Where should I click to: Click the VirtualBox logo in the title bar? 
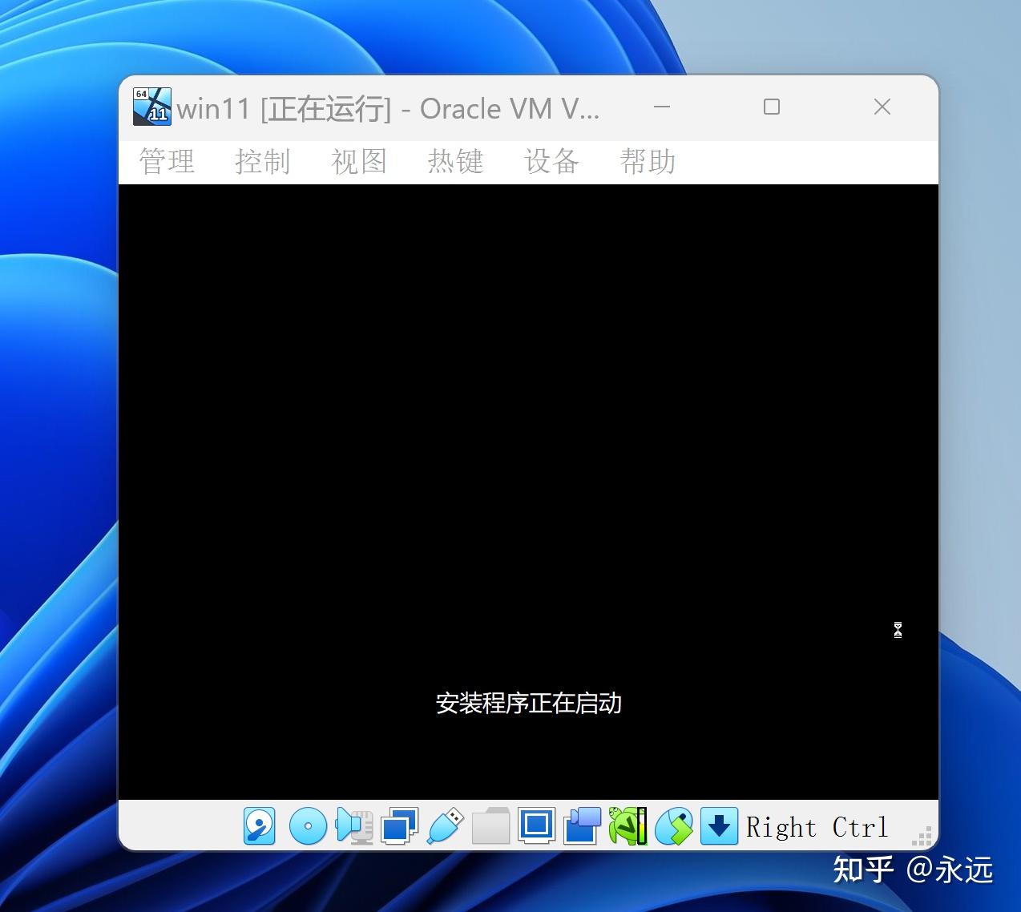tap(151, 107)
